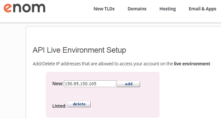Open the New TLDs menu
Viewport: 221px width, 119px height.
(104, 9)
